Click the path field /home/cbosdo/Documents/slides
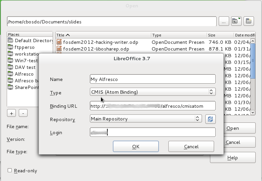Viewport: 262px width, 181px height. pyautogui.click(x=112, y=21)
